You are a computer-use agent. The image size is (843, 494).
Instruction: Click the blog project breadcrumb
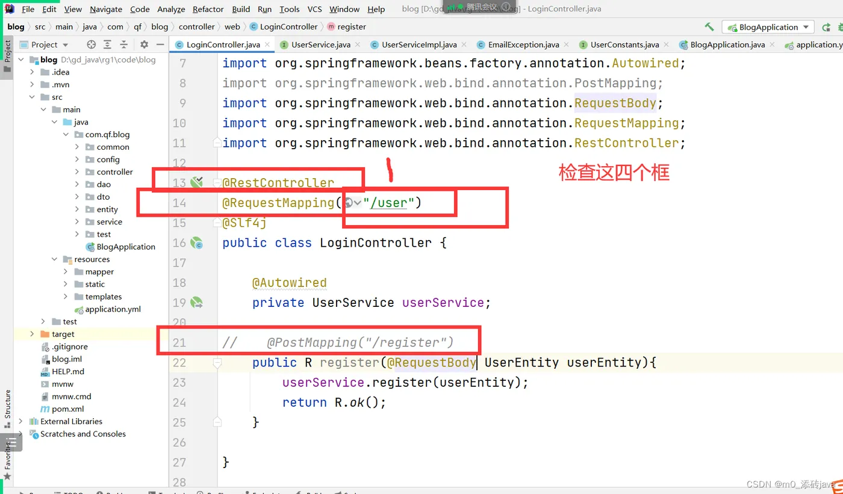click(16, 26)
